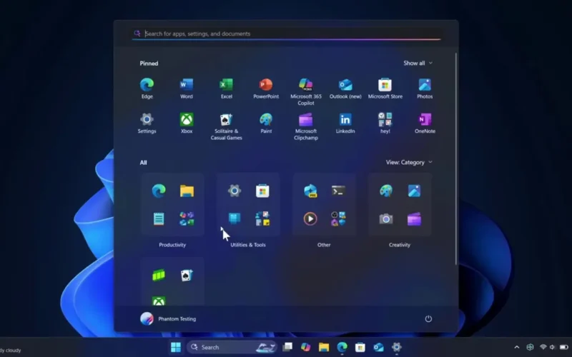The width and height of the screenshot is (572, 357).
Task: Open Paint in Creativity category
Action: point(386,191)
